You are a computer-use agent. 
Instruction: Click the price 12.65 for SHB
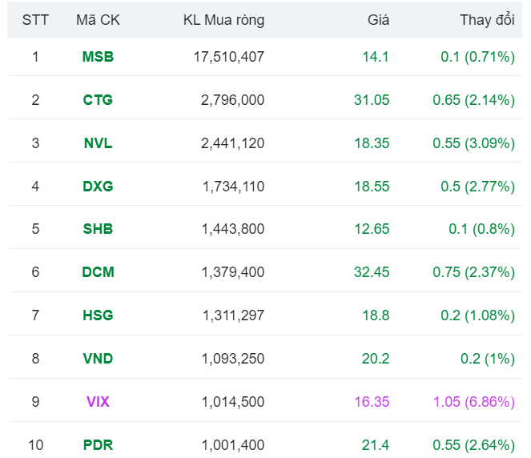[x=372, y=229]
